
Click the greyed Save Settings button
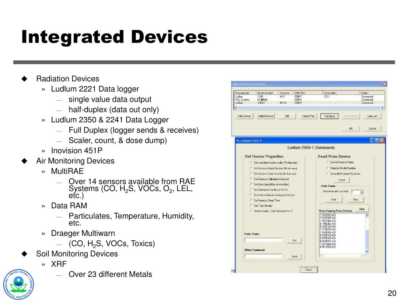(350, 116)
